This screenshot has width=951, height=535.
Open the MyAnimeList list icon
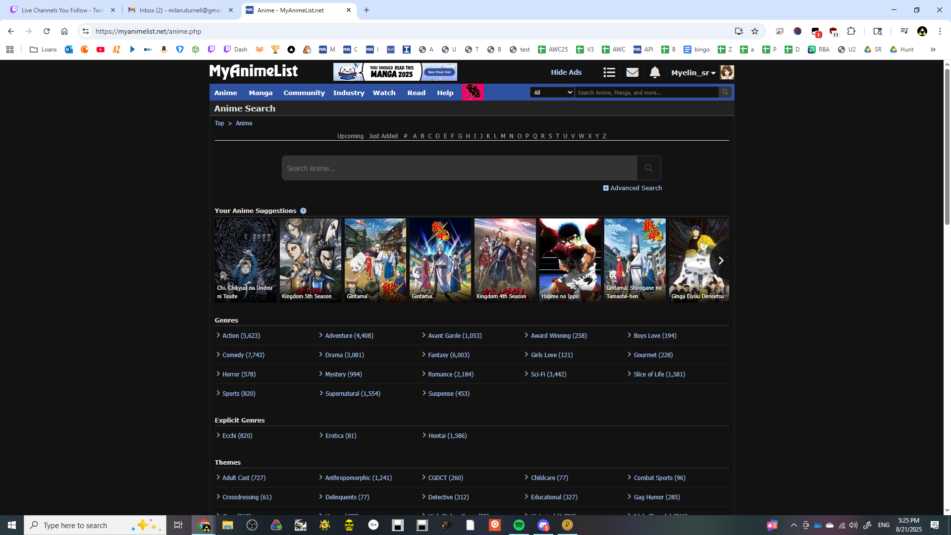[x=609, y=72]
